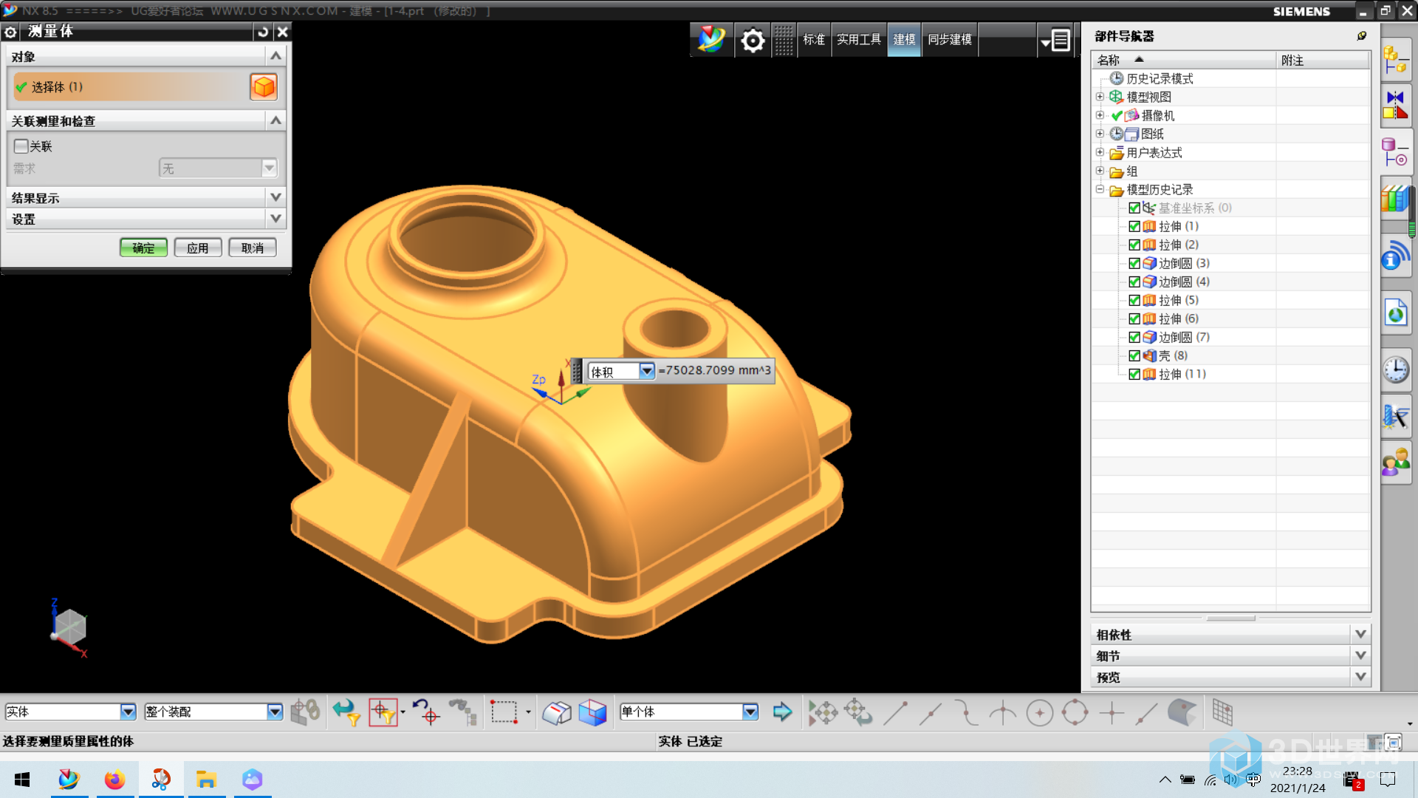
Task: Uncheck 基准坐标系 (0) feature checkbox
Action: click(x=1134, y=208)
